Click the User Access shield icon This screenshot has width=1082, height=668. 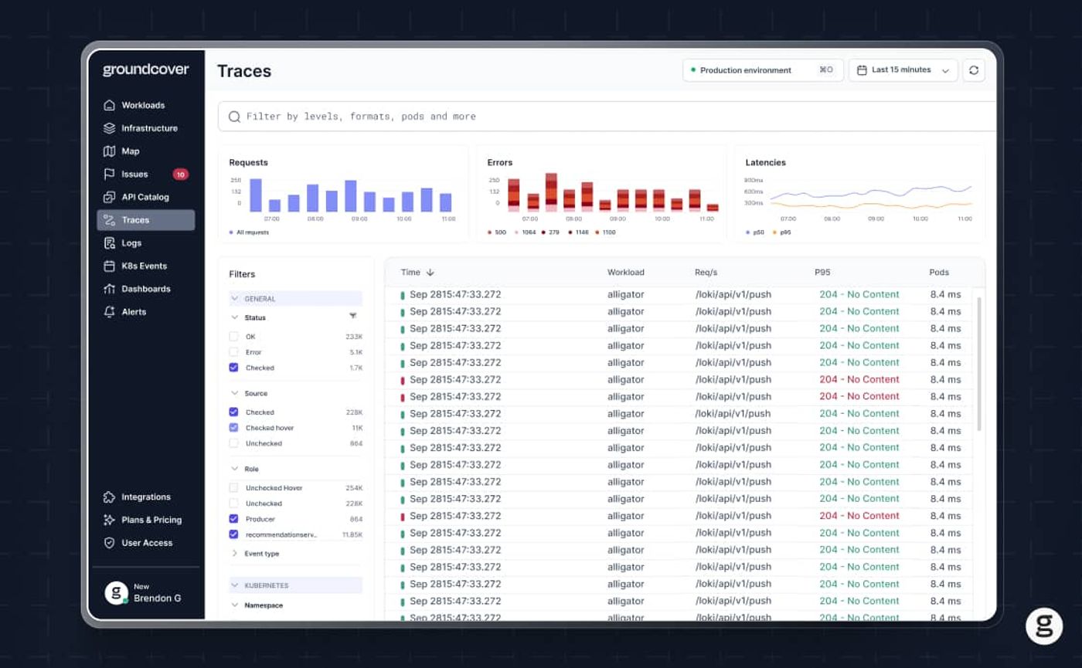[109, 543]
